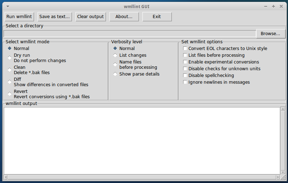
Task: Open the About dialog
Action: point(124,17)
